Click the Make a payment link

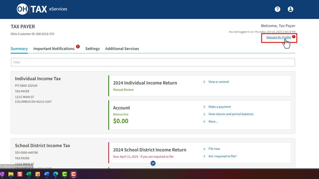(x=219, y=107)
